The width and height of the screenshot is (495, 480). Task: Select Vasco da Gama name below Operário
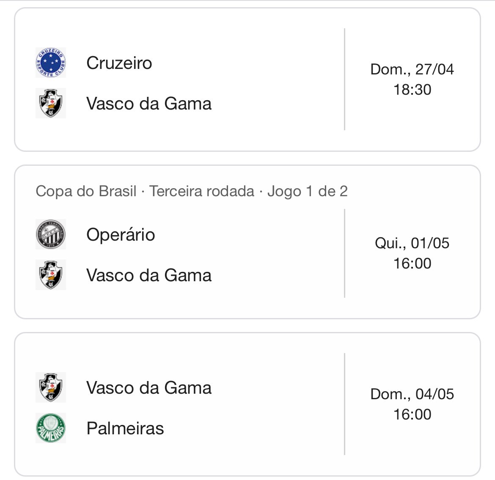149,275
